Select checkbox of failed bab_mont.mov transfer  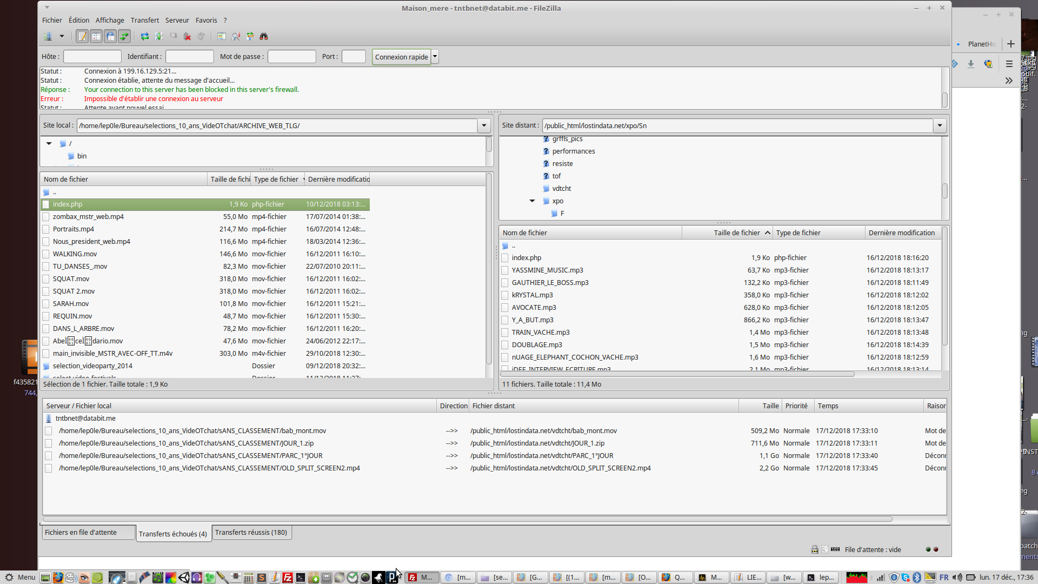[x=49, y=431]
